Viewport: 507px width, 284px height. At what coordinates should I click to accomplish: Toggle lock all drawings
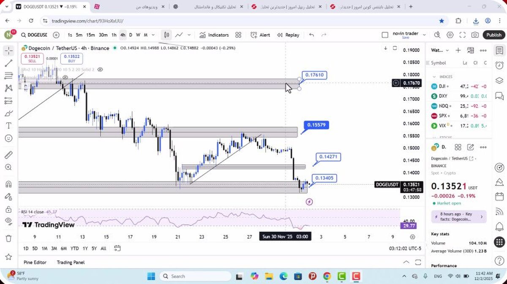[x=8, y=209]
